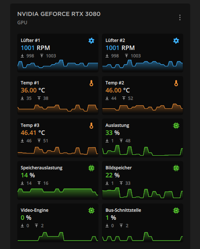The width and height of the screenshot is (200, 249).
Task: Click the 46.00 °C value
Action: pos(117,90)
